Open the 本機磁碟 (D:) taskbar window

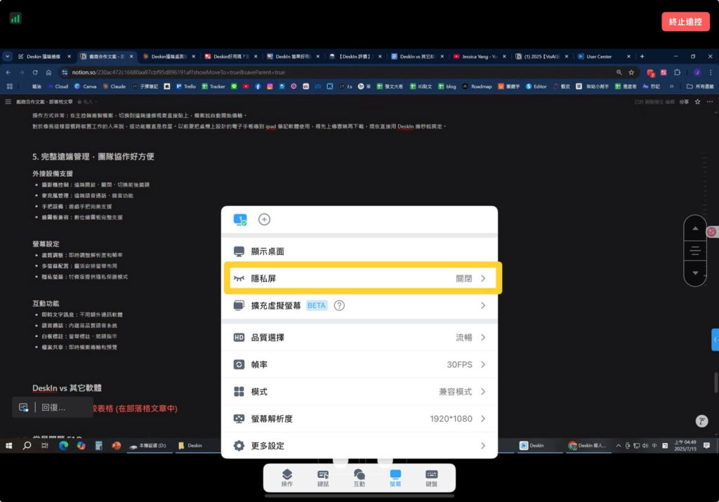tap(149, 446)
